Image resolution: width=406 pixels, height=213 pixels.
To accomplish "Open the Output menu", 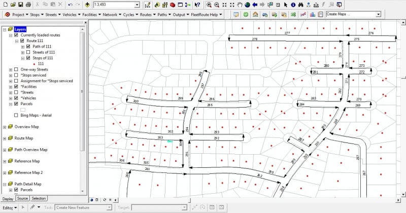I will pos(181,15).
